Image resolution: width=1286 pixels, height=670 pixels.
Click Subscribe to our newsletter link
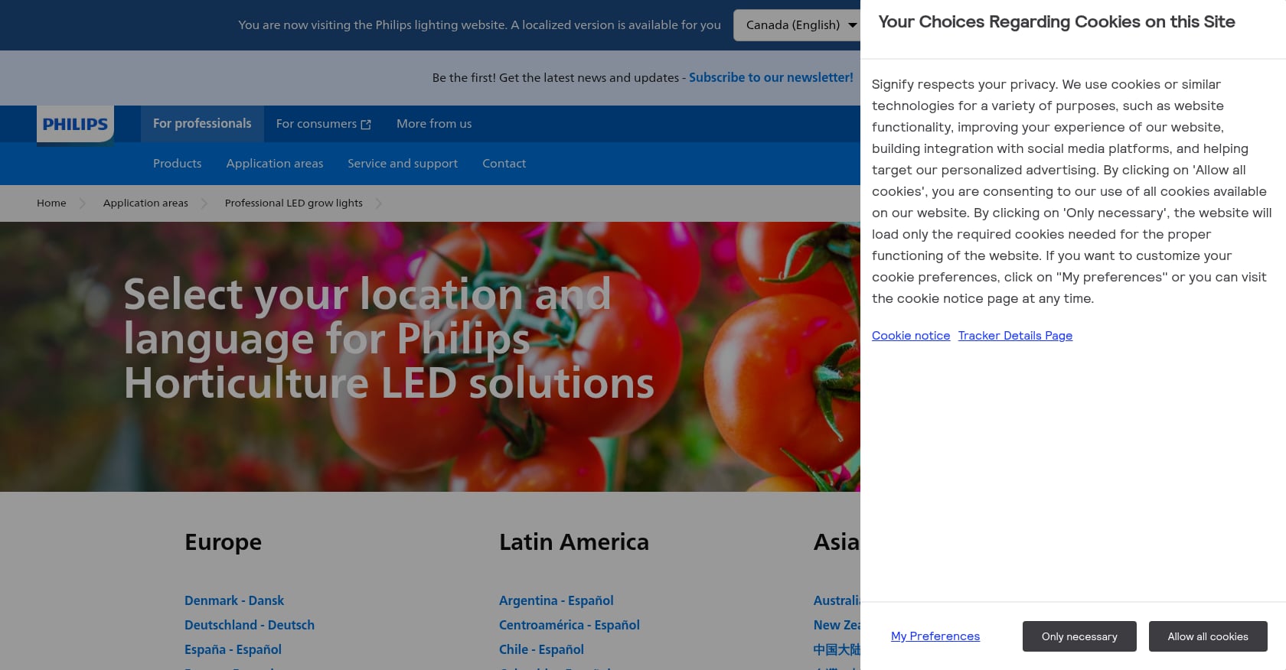[771, 77]
